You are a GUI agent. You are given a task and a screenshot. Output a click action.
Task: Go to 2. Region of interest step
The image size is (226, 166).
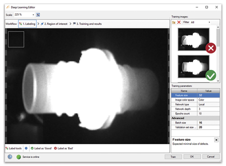pos(54,24)
